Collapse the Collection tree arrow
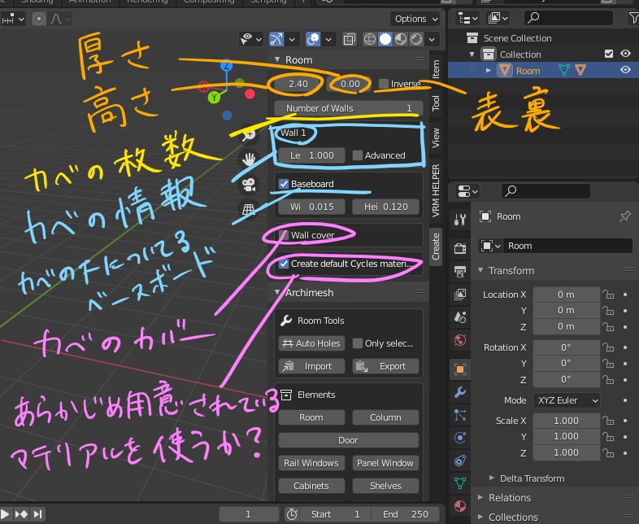 pyautogui.click(x=472, y=54)
